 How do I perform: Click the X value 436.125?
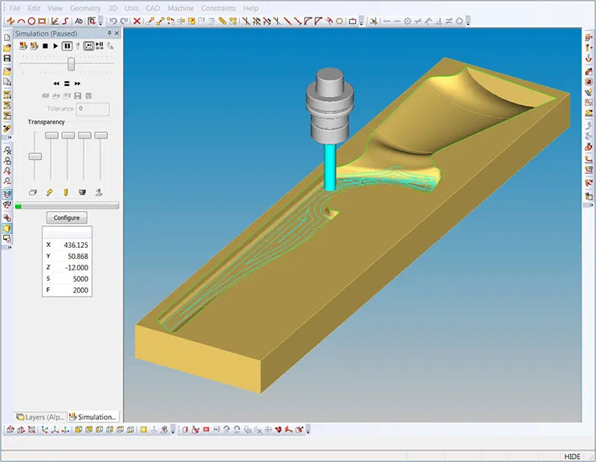coord(76,245)
